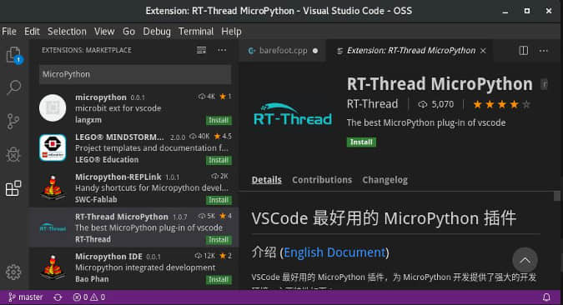Viewport: 563px width, 305px height.
Task: Click the 'langxm' publisher name
Action: point(88,120)
